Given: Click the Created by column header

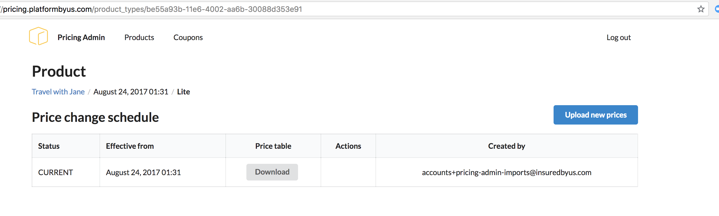Looking at the screenshot, I should click(x=506, y=146).
